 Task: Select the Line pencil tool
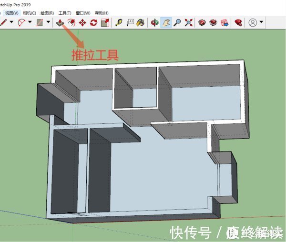[3, 22]
